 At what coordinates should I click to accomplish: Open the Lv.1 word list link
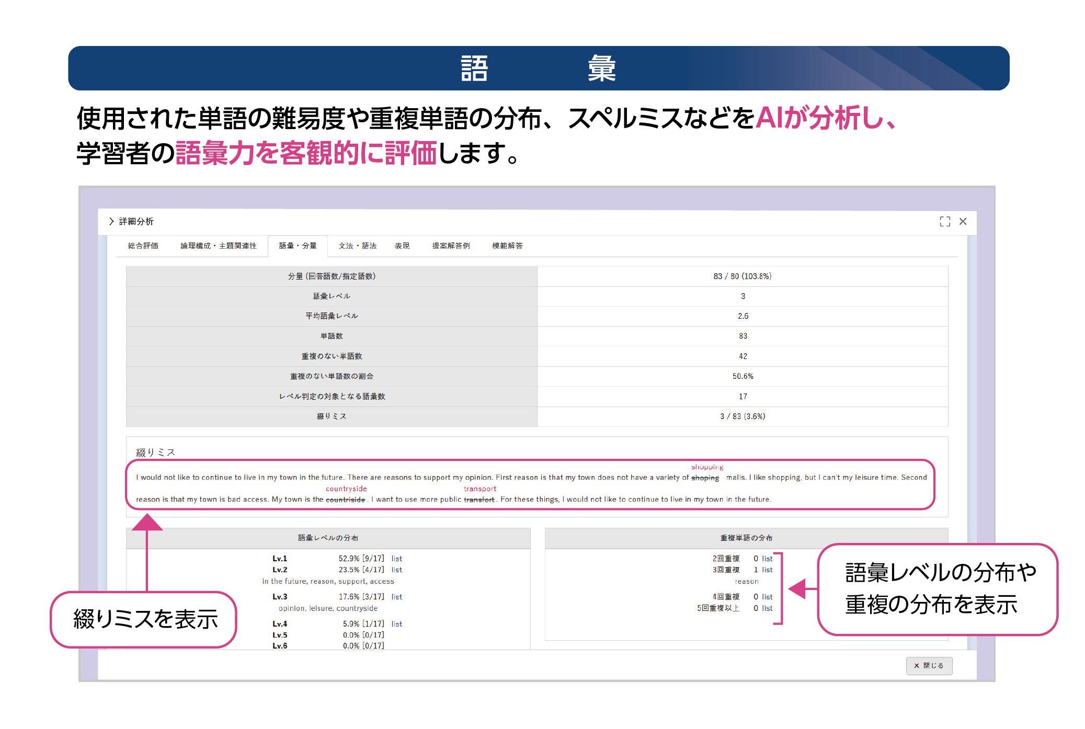[x=397, y=559]
